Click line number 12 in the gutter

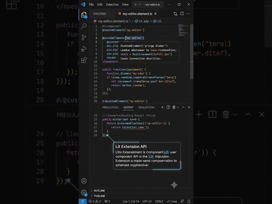click(x=95, y=70)
